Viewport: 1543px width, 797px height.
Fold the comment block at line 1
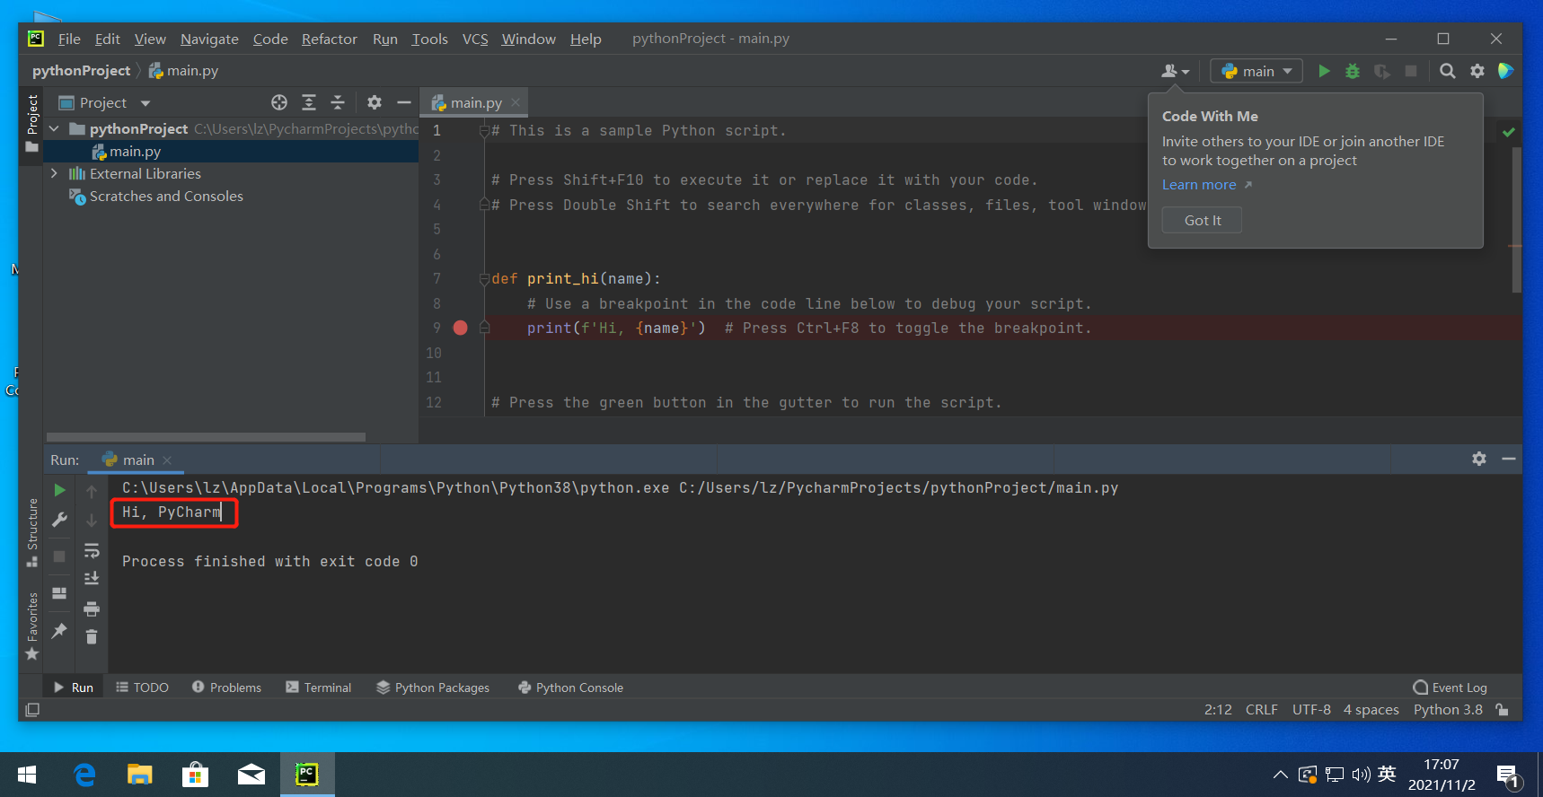tap(484, 131)
